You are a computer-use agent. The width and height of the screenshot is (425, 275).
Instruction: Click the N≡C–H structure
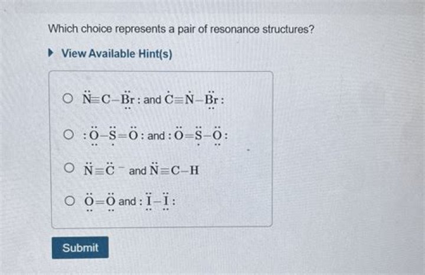coord(174,171)
